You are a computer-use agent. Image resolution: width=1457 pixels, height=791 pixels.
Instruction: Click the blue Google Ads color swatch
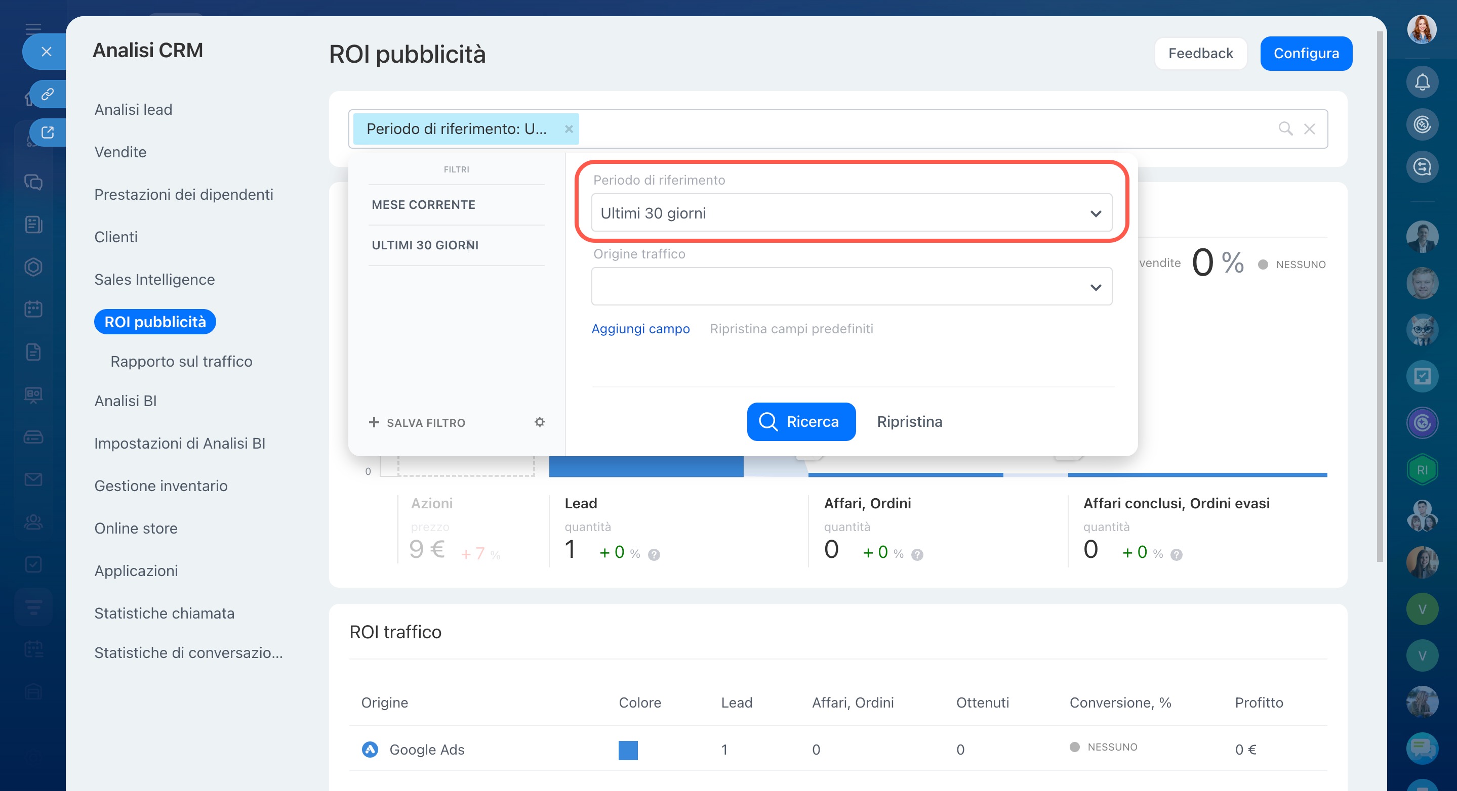pyautogui.click(x=627, y=750)
